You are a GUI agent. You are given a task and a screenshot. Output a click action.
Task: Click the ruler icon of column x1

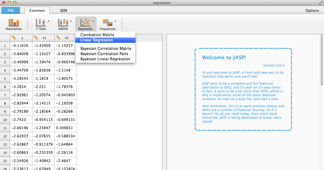point(36,38)
